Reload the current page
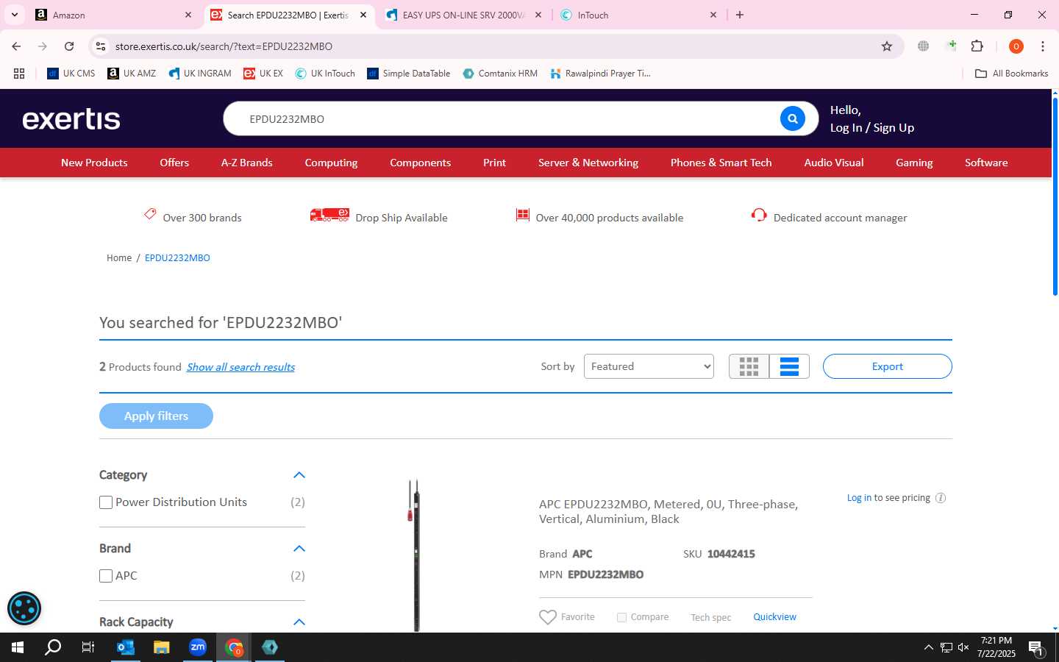 click(69, 46)
